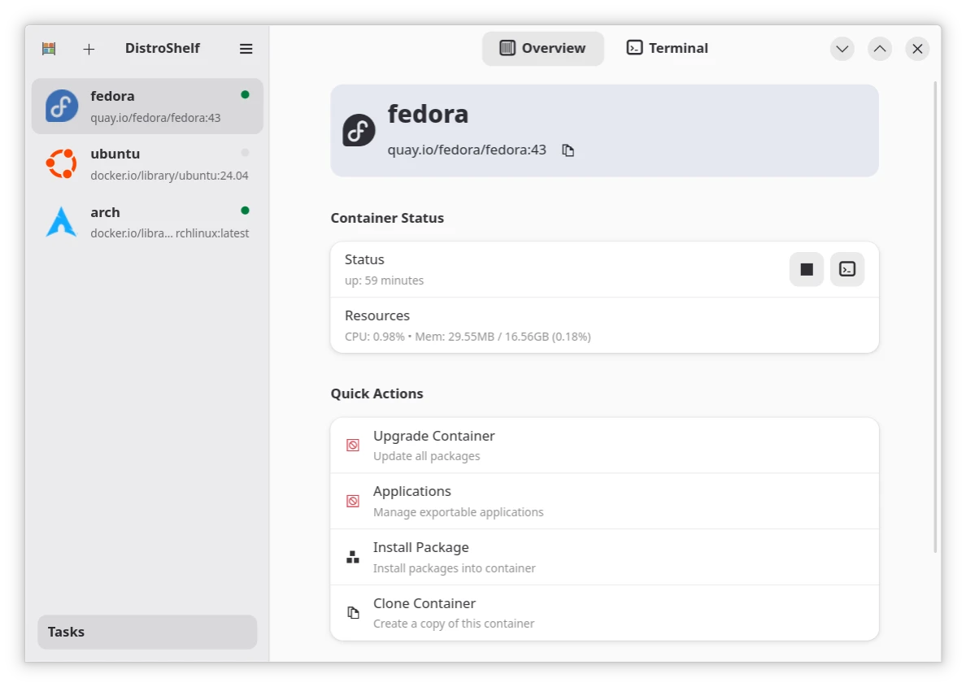The height and width of the screenshot is (687, 966).
Task: Select the ubuntu container entry
Action: (147, 164)
